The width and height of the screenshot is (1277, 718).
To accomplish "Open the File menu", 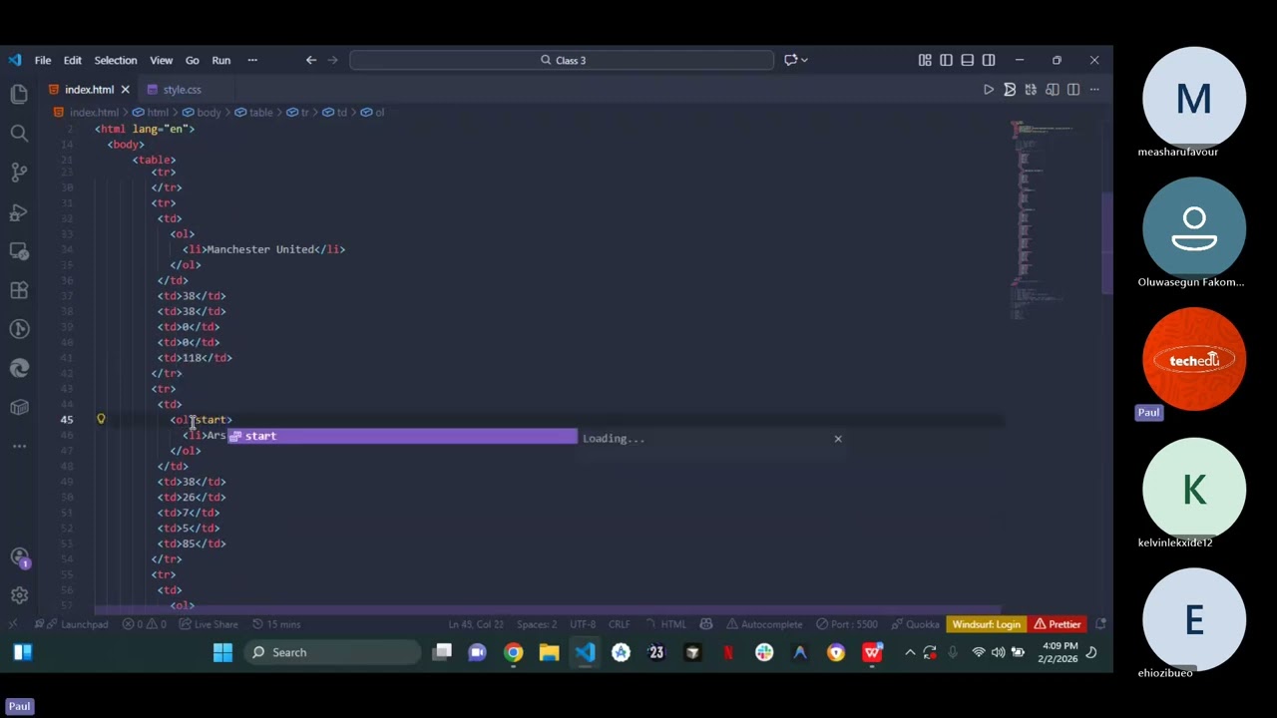I will coord(43,60).
